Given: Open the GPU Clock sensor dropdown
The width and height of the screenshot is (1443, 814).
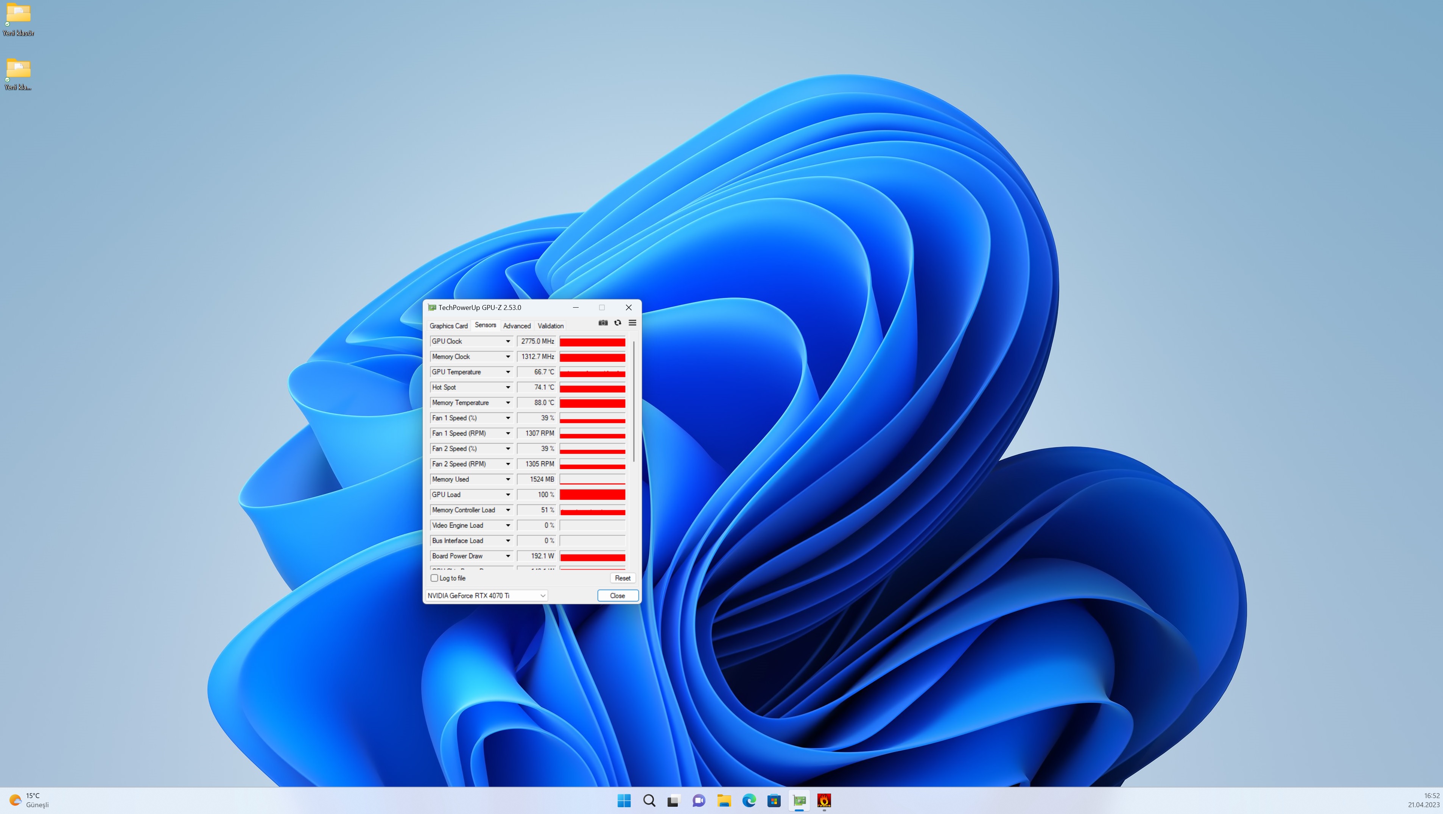Looking at the screenshot, I should [x=508, y=341].
